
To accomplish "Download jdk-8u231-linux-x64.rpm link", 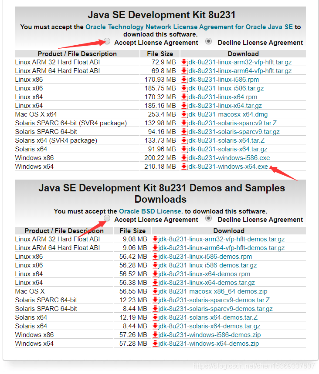I will click(x=222, y=97).
